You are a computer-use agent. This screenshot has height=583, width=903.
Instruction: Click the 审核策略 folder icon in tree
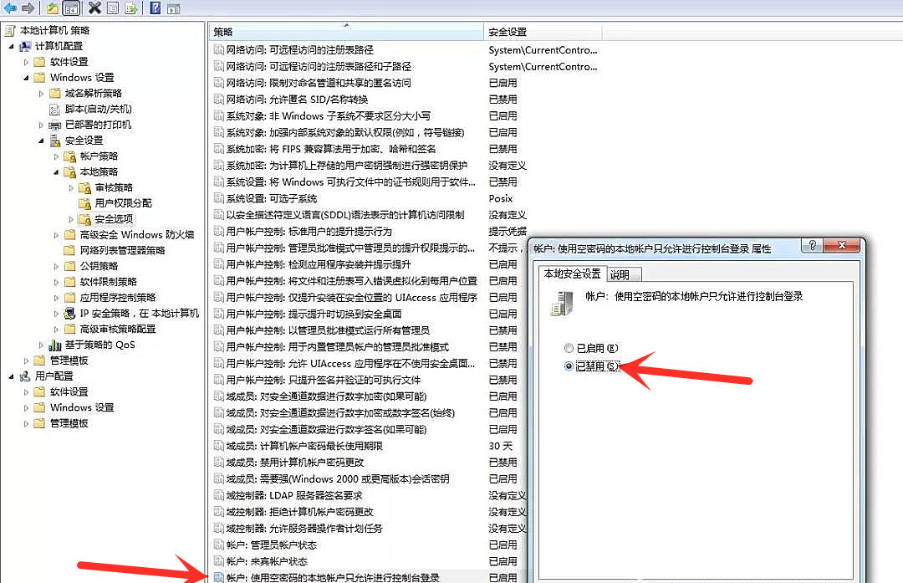click(83, 187)
